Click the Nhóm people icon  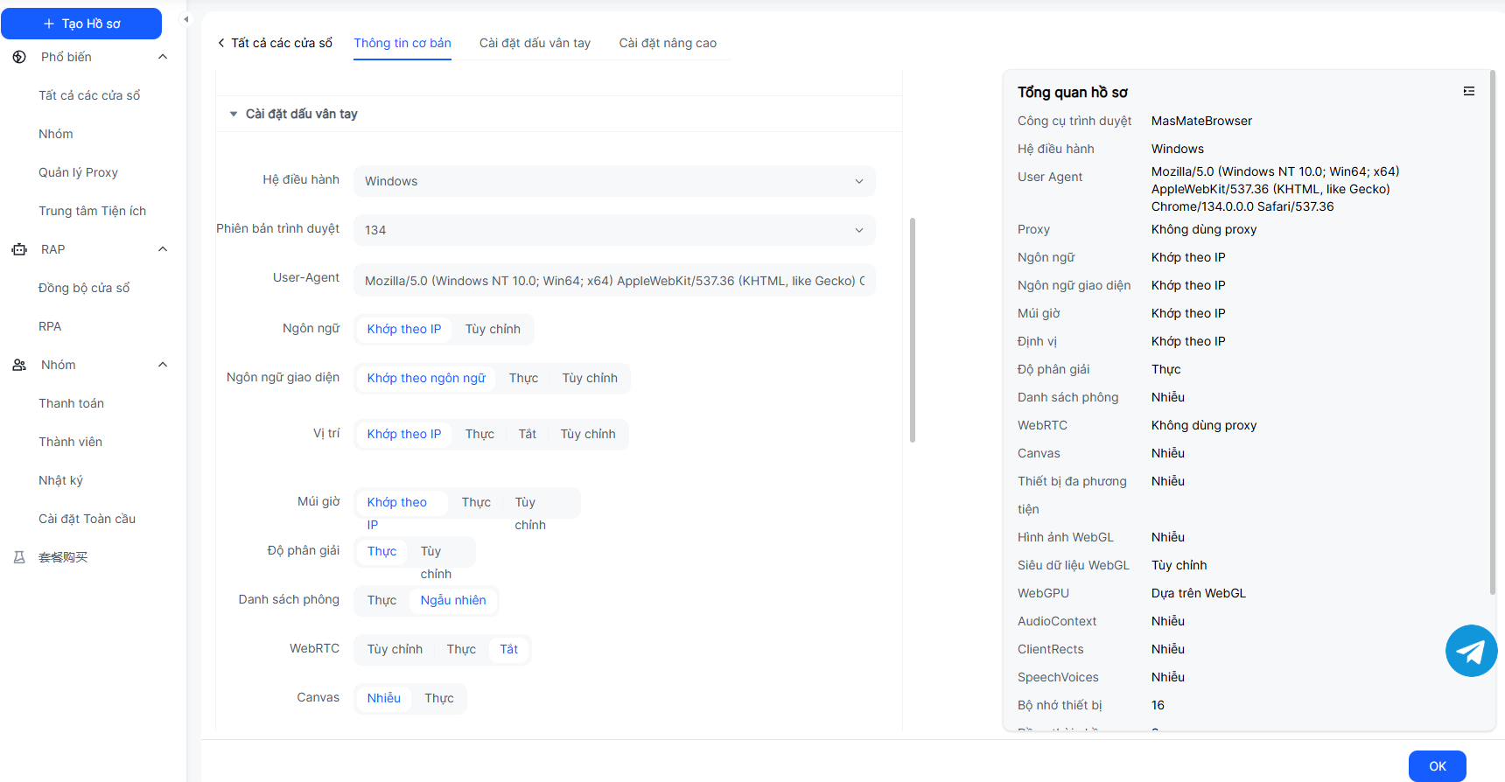click(x=19, y=365)
